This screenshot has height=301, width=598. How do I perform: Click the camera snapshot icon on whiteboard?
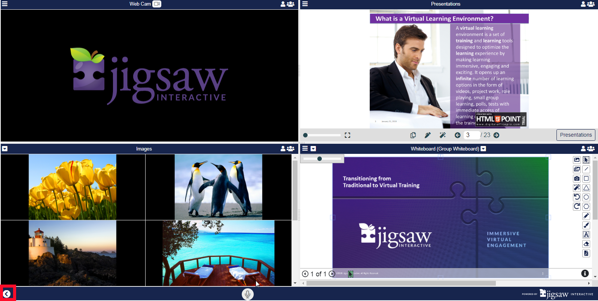click(x=577, y=179)
